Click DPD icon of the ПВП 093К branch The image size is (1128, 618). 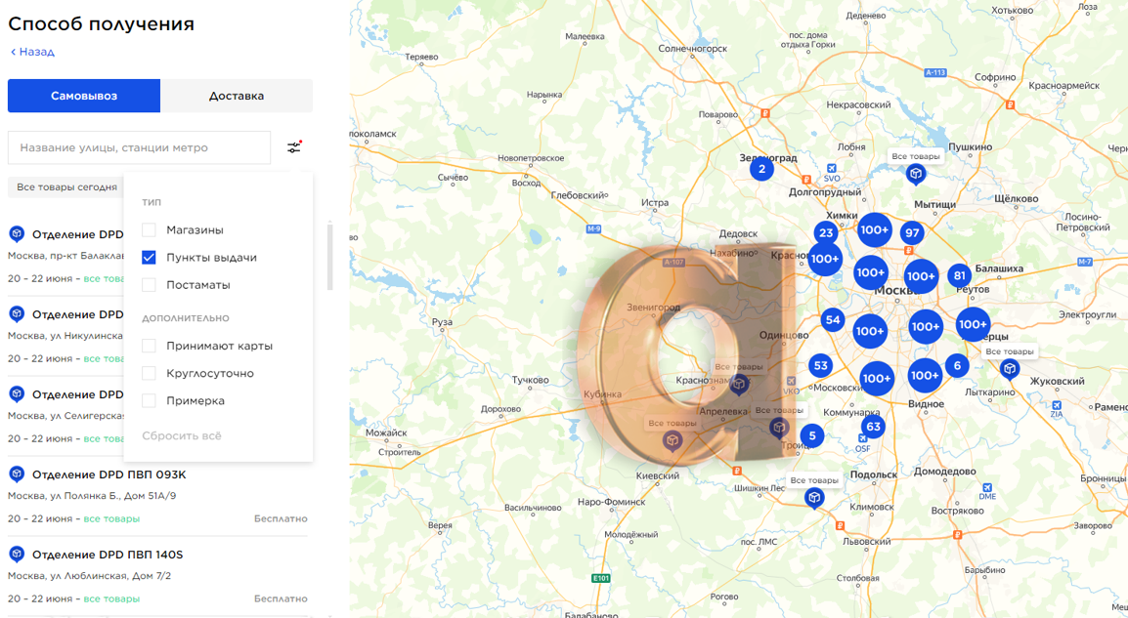click(x=17, y=474)
